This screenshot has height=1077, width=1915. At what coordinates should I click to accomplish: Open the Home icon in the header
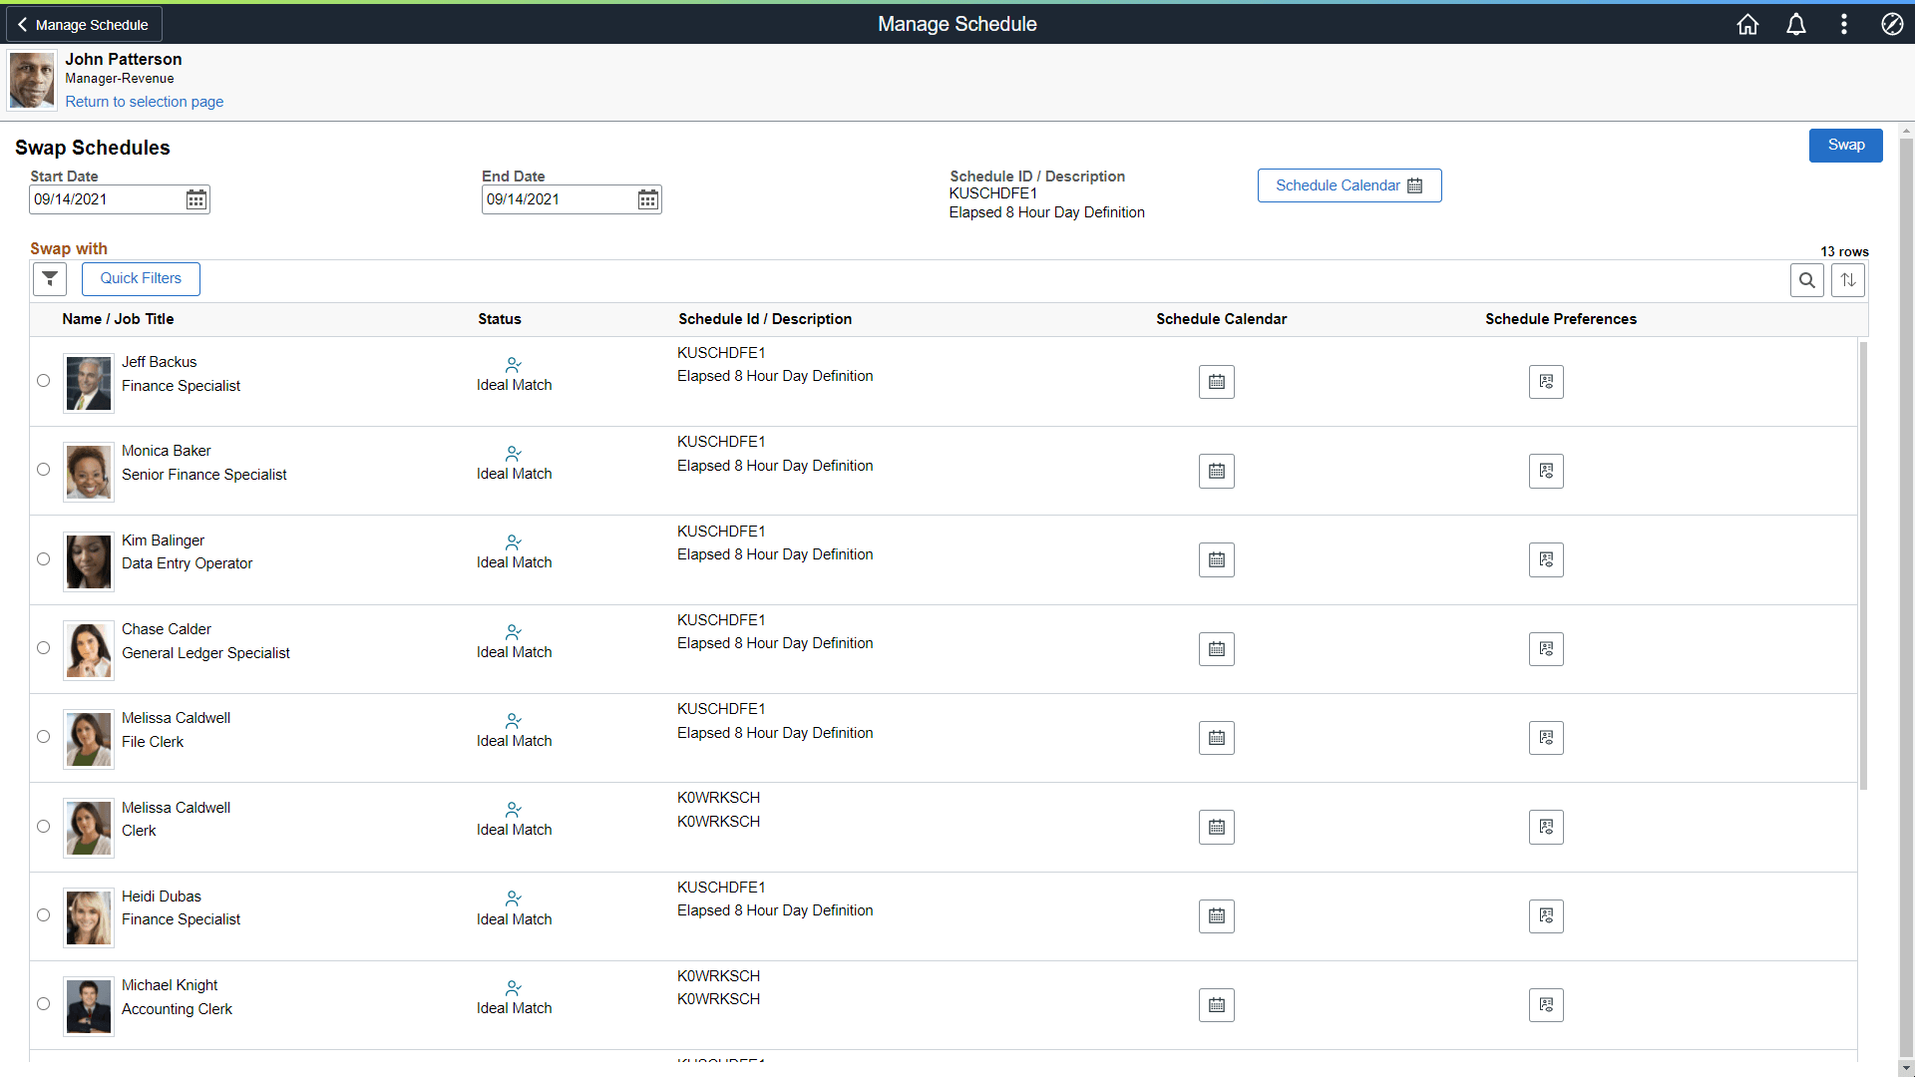pos(1747,24)
